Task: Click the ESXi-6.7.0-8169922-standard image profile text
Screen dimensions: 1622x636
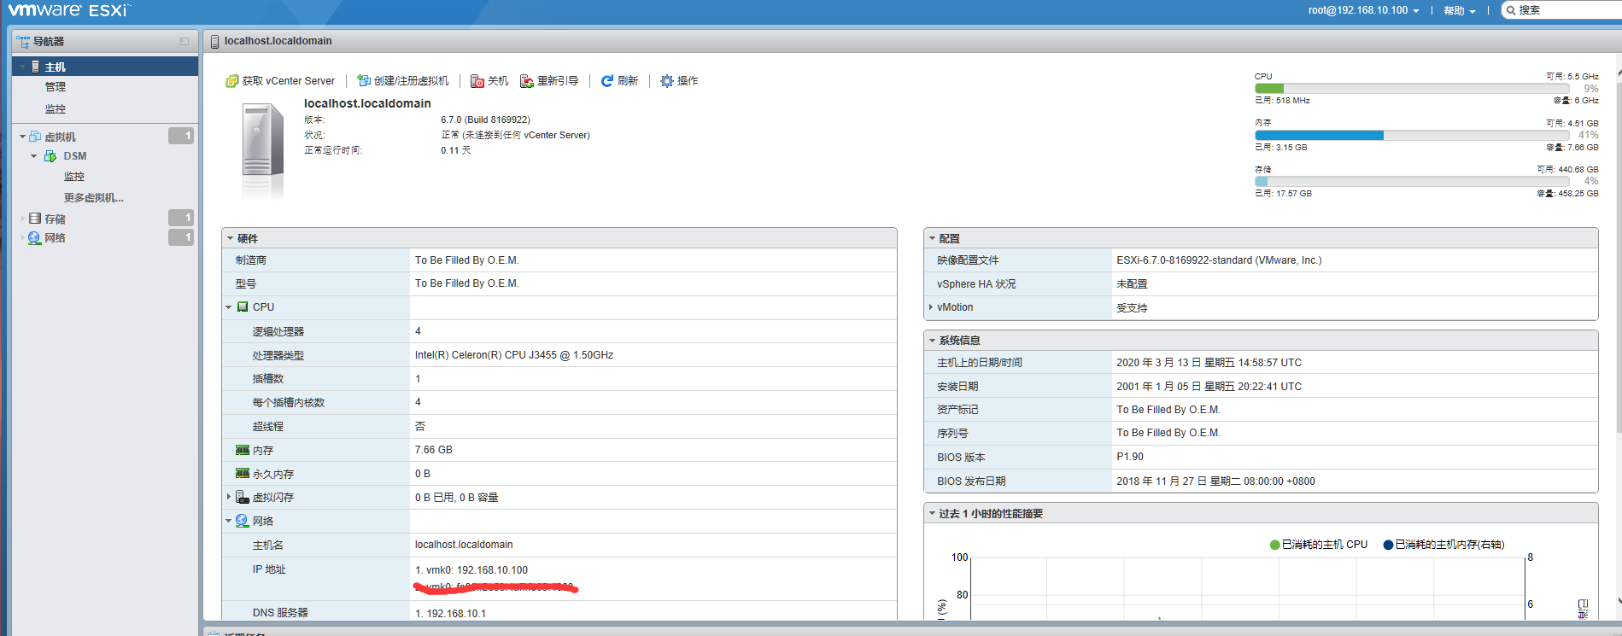Action: click(1219, 260)
